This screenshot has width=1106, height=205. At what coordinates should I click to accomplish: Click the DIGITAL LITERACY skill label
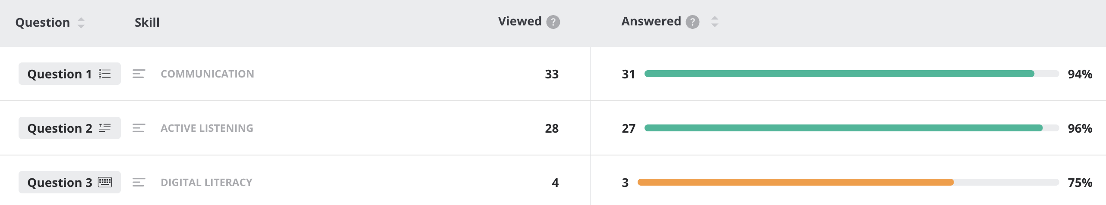[206, 183]
